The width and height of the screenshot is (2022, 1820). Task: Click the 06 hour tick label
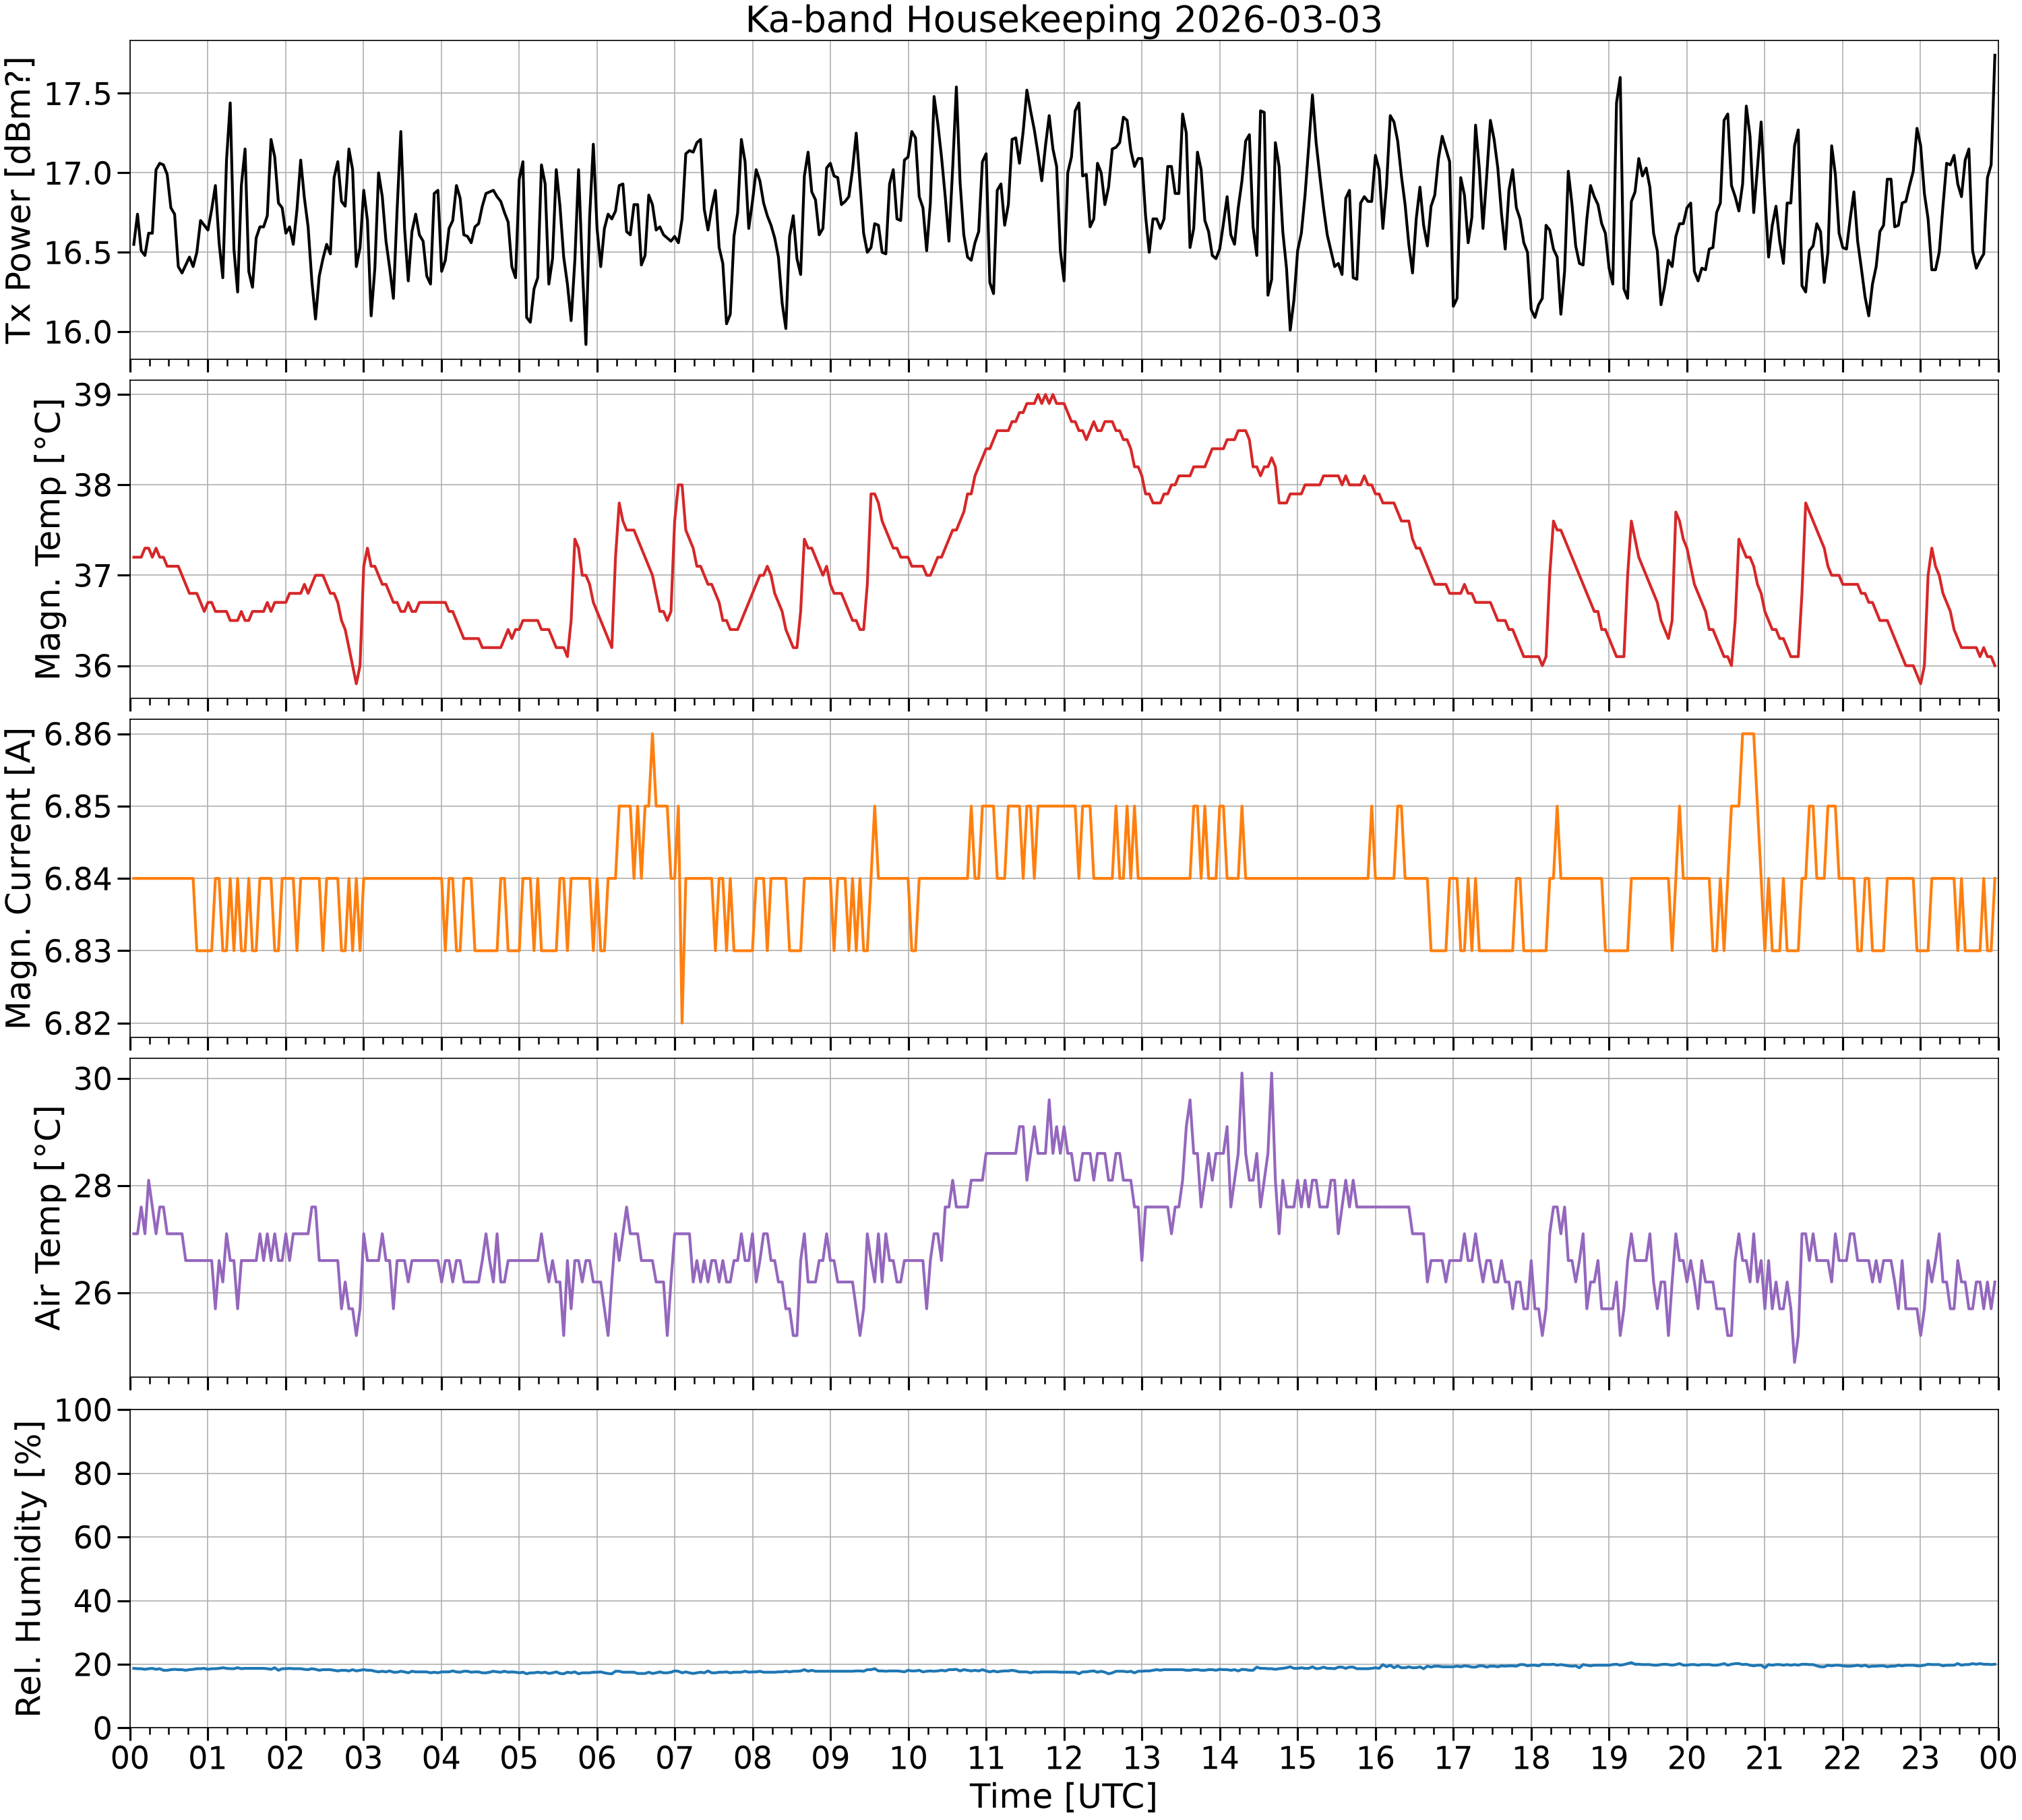[x=597, y=1756]
